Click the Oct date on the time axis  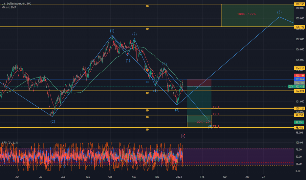click(x=110, y=177)
